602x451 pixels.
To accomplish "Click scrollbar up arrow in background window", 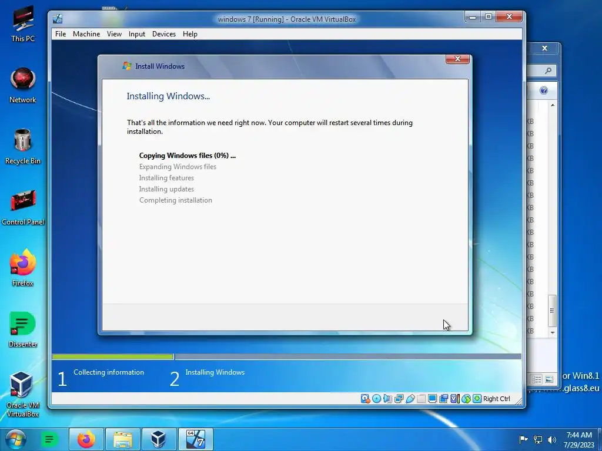I will (553, 106).
